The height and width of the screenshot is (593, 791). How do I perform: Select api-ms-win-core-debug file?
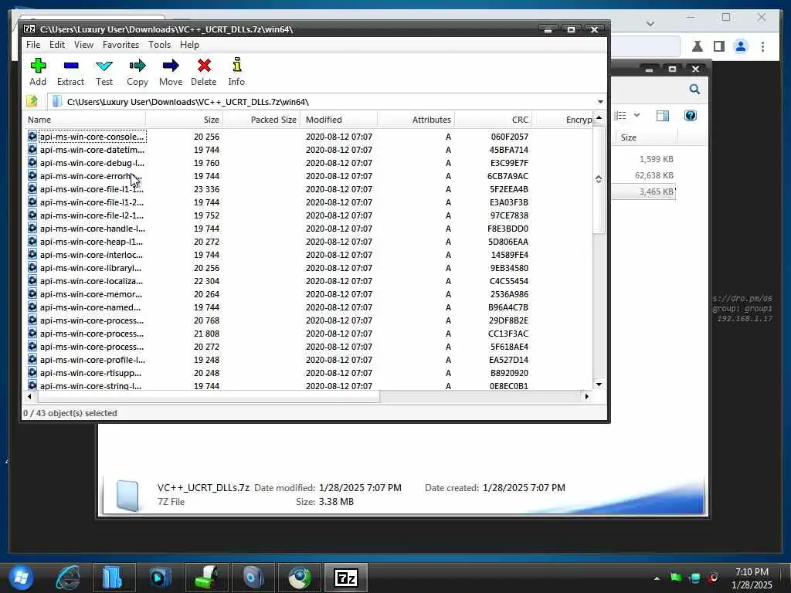(93, 163)
